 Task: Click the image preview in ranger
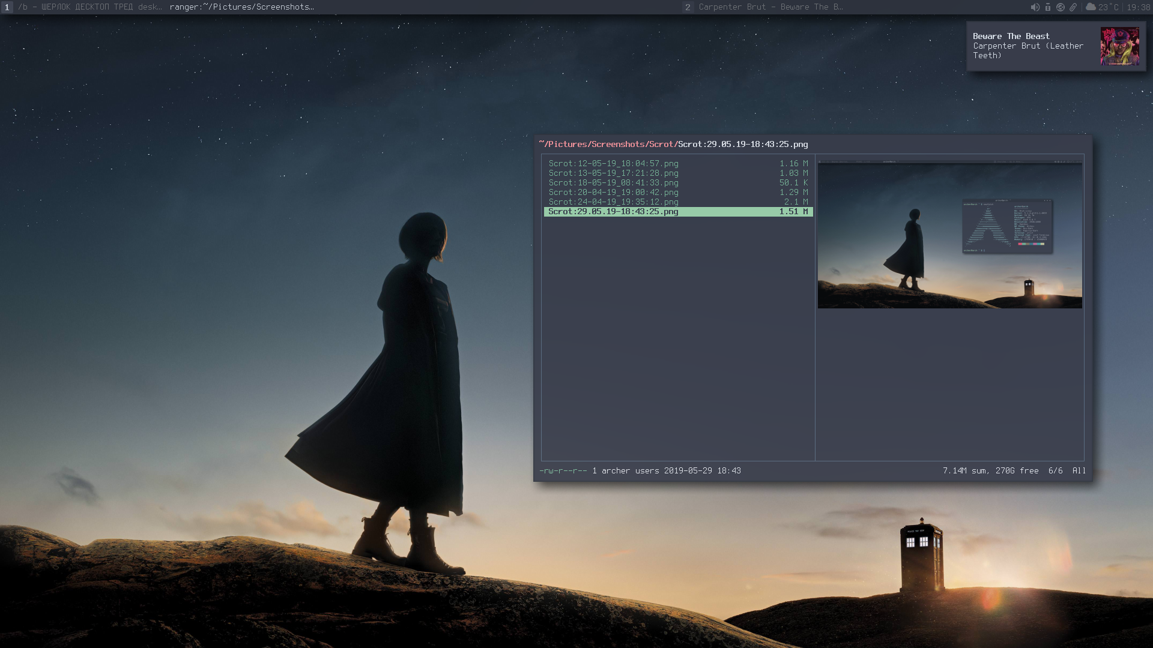(950, 235)
